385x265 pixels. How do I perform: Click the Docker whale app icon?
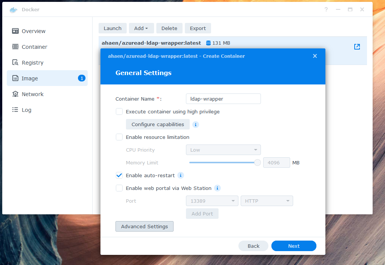[x=13, y=10]
